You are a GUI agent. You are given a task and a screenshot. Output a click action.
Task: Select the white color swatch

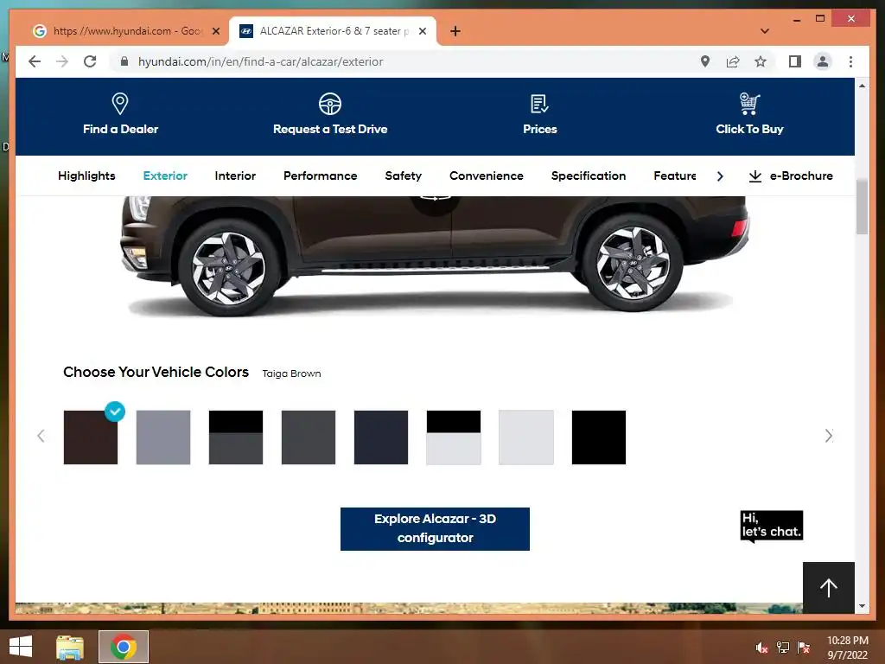point(526,437)
